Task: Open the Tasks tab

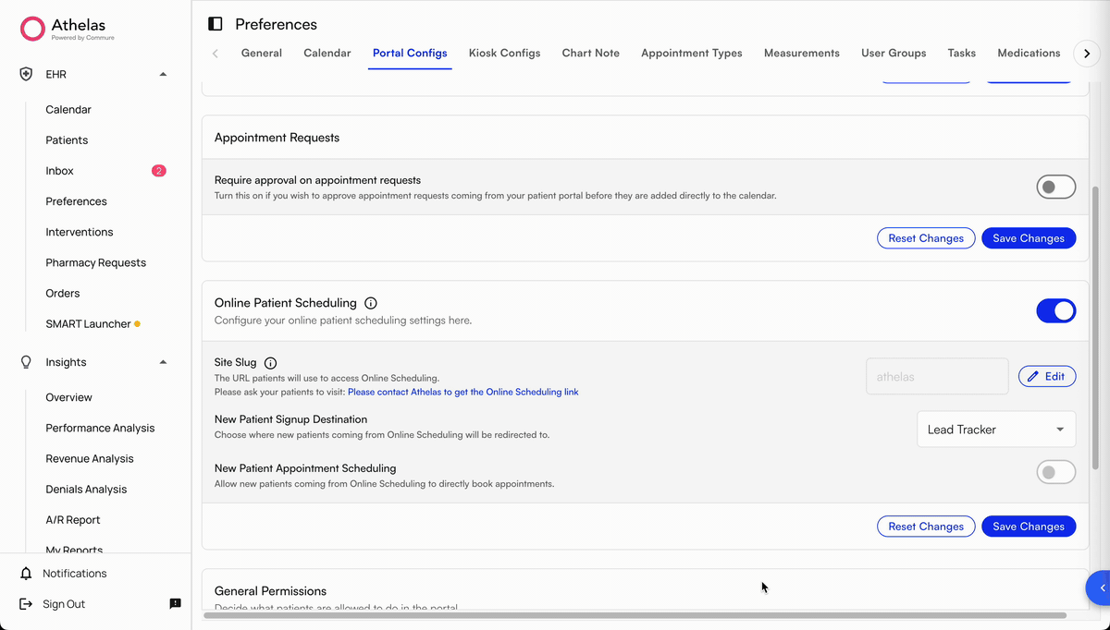Action: pyautogui.click(x=962, y=54)
